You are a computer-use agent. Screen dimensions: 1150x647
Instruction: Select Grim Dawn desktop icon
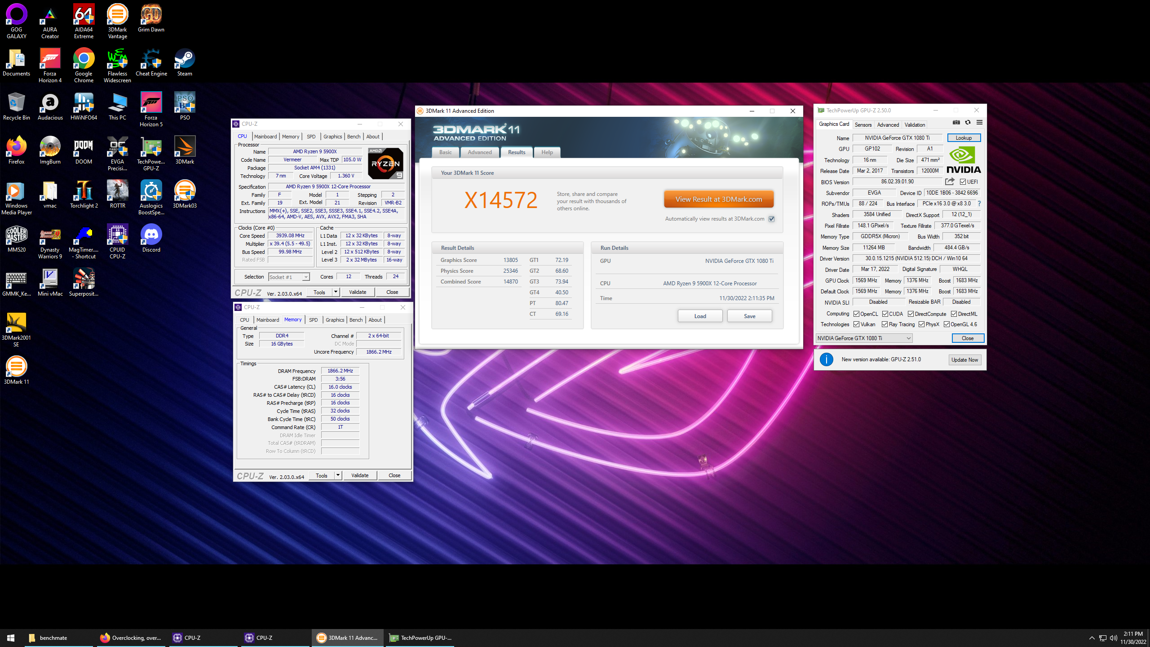[151, 18]
